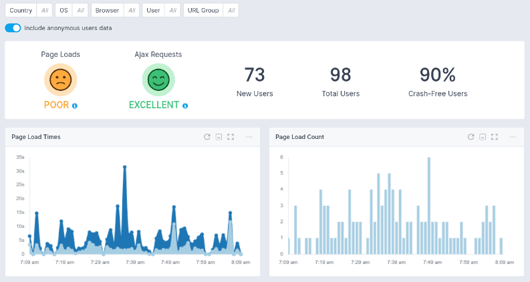This screenshot has height=282, width=530.
Task: Click the sad face Page Loads icon
Action: point(61,80)
